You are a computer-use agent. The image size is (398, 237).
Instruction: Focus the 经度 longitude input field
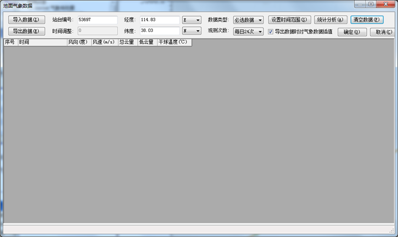click(x=159, y=20)
